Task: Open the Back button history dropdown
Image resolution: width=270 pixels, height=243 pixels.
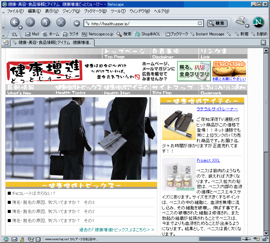Action: pos(21,27)
